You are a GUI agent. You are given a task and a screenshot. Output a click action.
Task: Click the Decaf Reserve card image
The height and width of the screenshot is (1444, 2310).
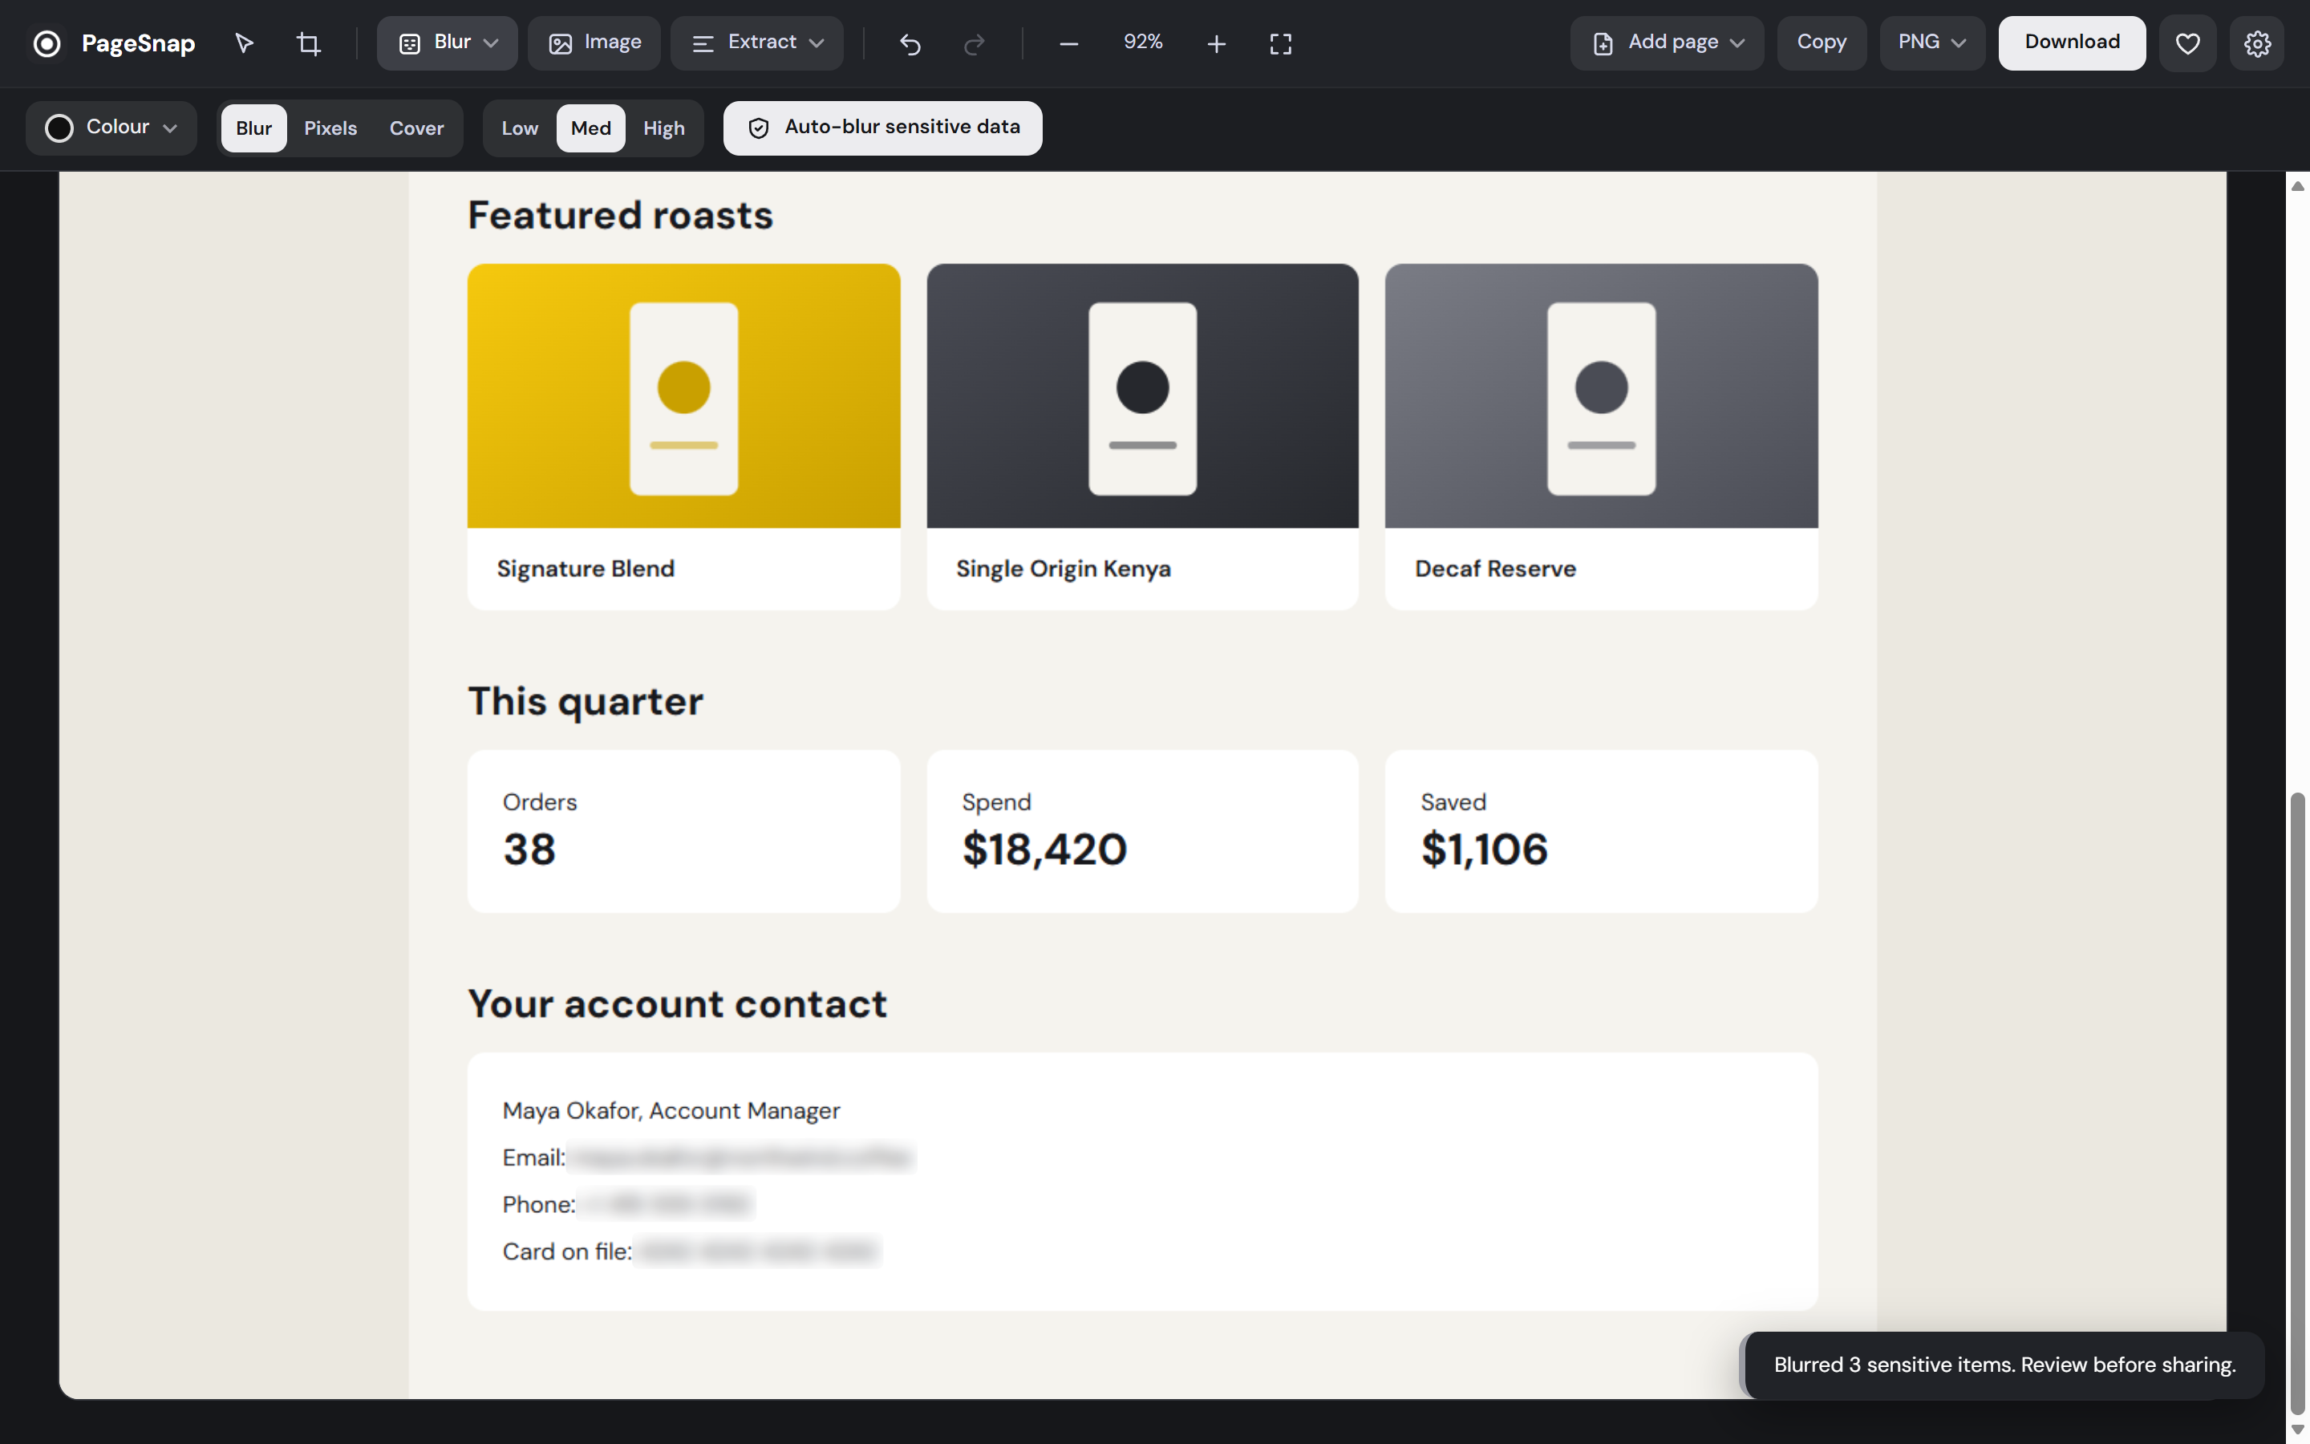[x=1602, y=396]
